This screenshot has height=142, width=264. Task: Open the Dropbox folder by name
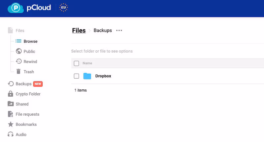(103, 76)
